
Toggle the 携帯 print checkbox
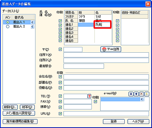pyautogui.click(x=60, y=107)
